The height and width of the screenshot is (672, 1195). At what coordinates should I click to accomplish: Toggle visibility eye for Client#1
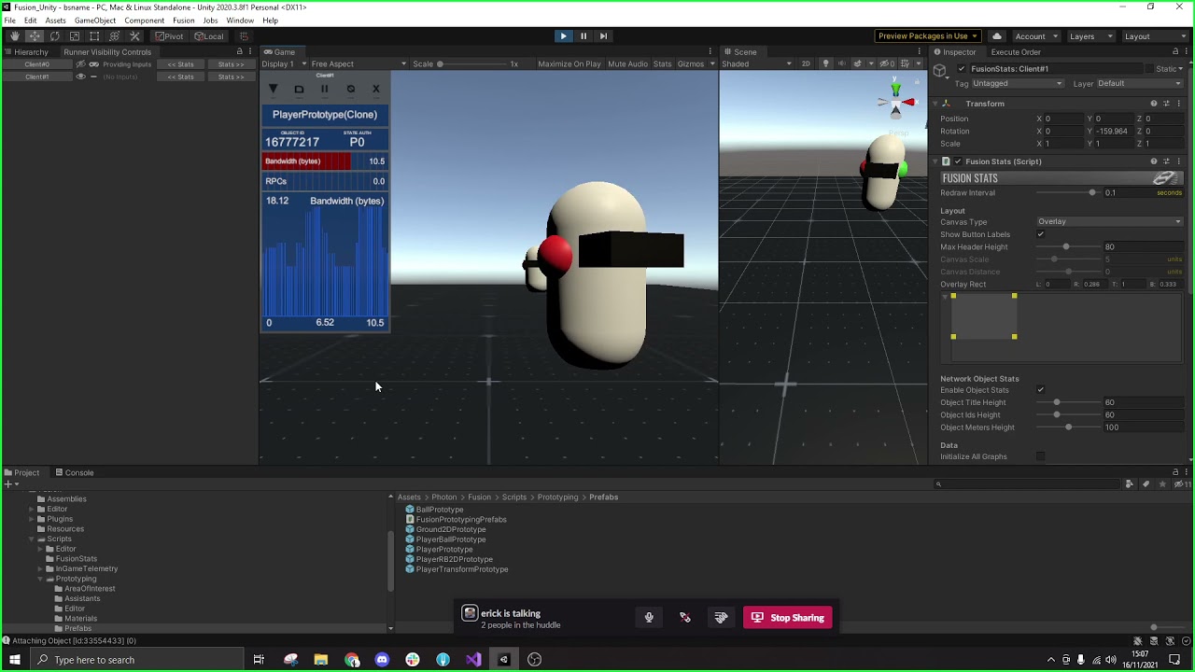pyautogui.click(x=80, y=77)
